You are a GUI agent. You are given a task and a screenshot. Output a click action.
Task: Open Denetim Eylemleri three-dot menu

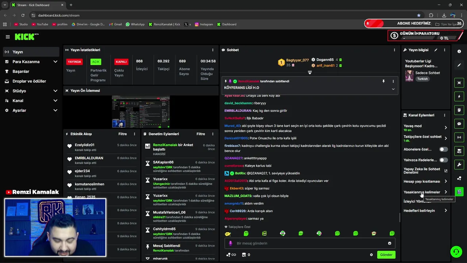[x=213, y=134]
